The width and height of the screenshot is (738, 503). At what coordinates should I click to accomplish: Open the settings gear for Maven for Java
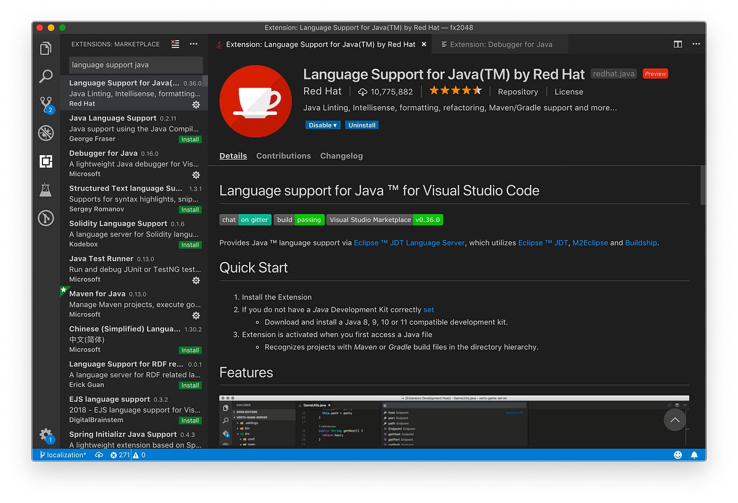pyautogui.click(x=196, y=315)
